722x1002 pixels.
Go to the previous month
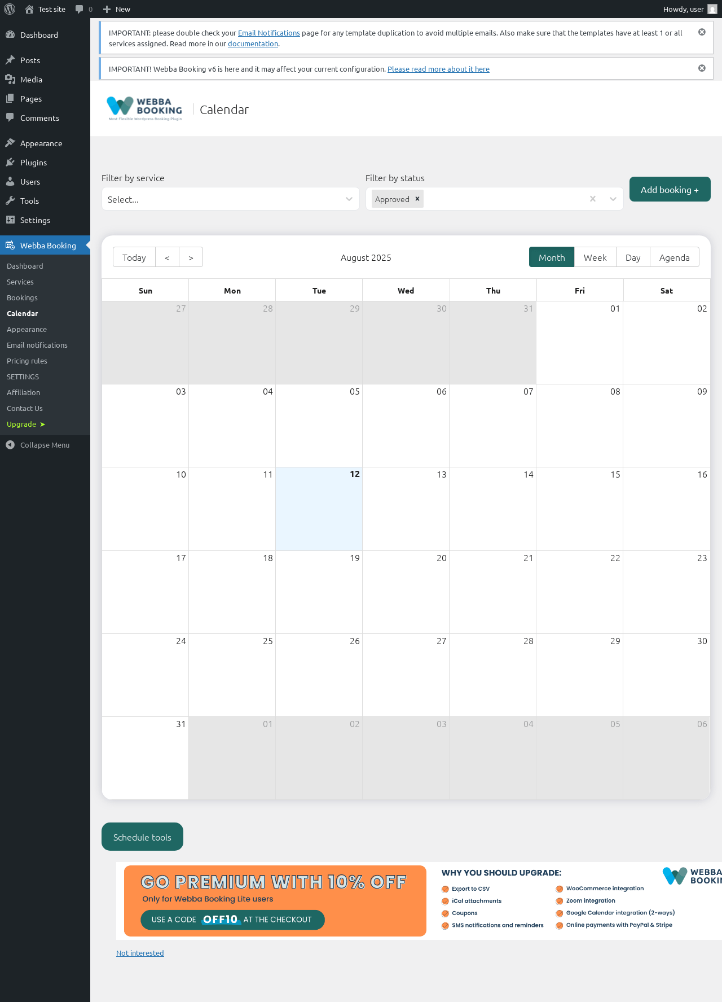tap(168, 257)
